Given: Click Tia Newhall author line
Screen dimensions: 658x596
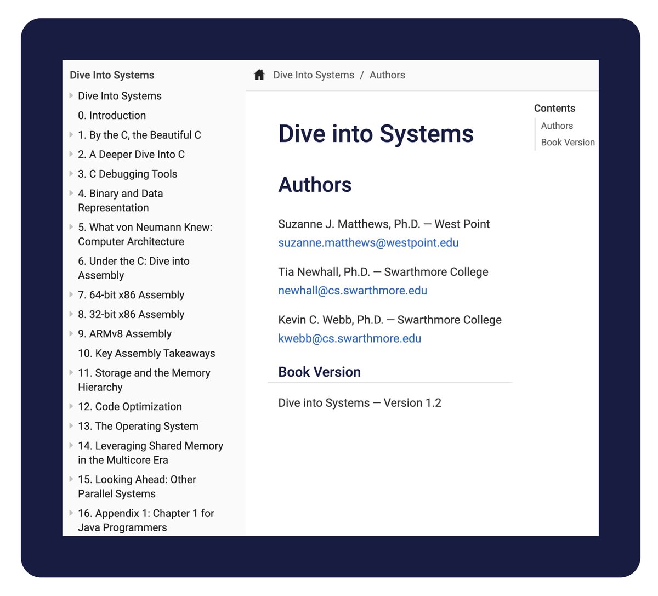Looking at the screenshot, I should pos(383,272).
